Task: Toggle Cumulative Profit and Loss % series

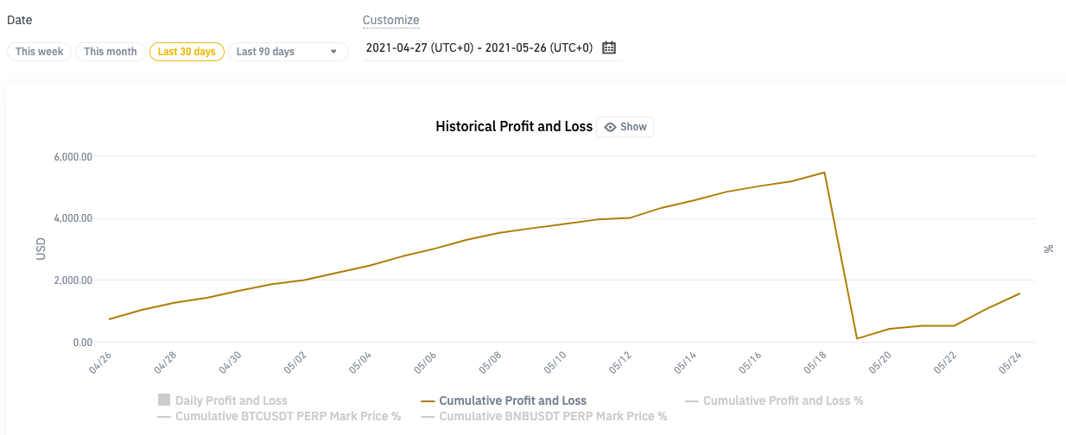Action: pyautogui.click(x=783, y=400)
